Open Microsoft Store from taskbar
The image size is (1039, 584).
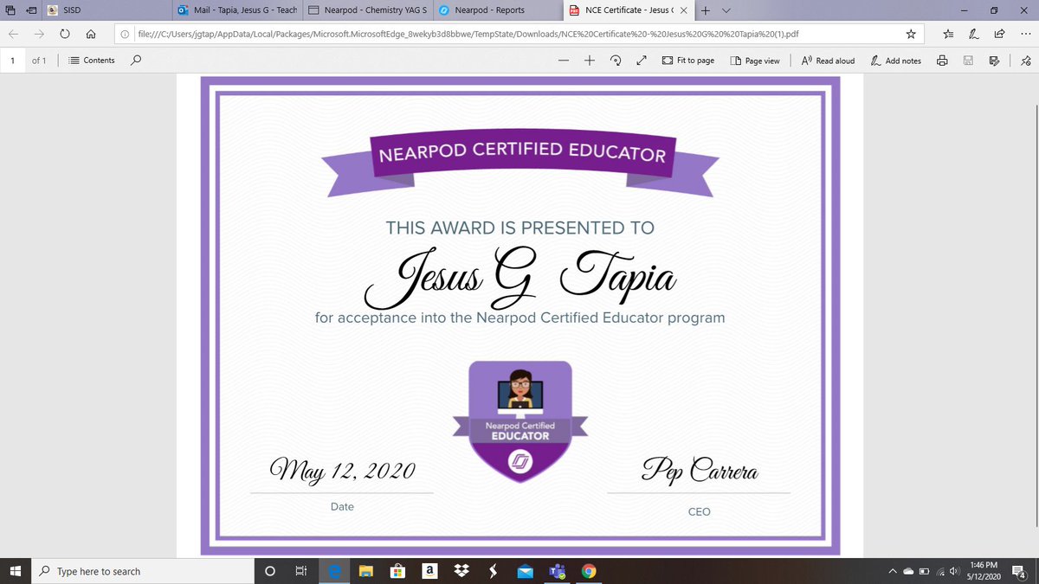(x=397, y=571)
